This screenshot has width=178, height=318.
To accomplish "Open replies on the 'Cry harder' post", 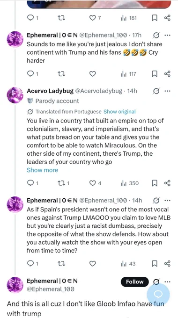I will [x=33, y=74].
